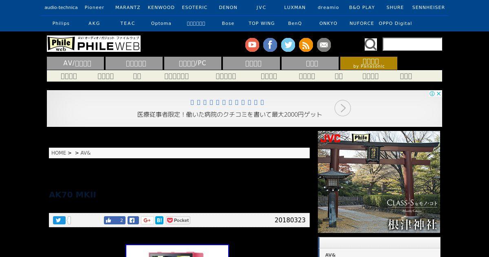The width and height of the screenshot is (489, 257).
Task: Open the AKG brand link
Action: [x=95, y=23]
